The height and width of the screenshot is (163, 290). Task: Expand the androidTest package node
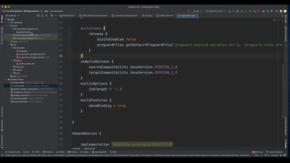11,35
